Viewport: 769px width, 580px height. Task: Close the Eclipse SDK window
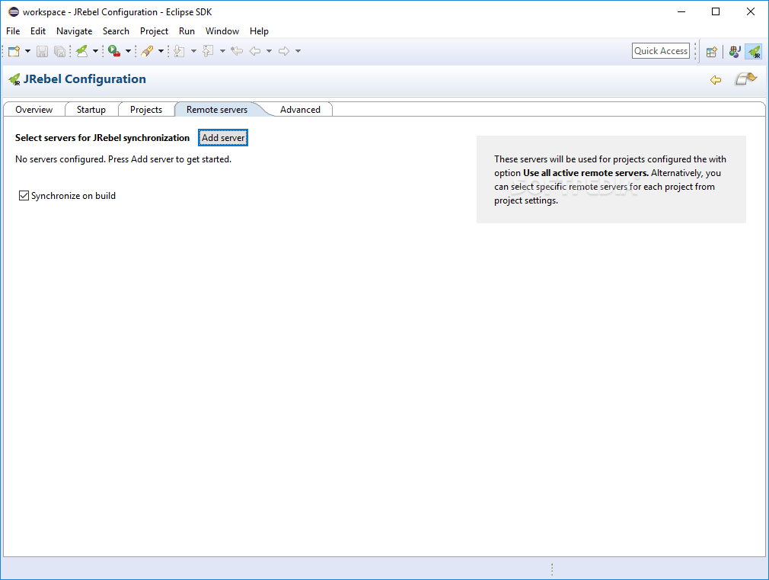(x=751, y=11)
